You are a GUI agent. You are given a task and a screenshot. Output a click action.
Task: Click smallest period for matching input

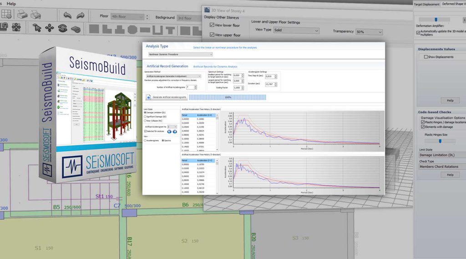pyautogui.click(x=238, y=76)
